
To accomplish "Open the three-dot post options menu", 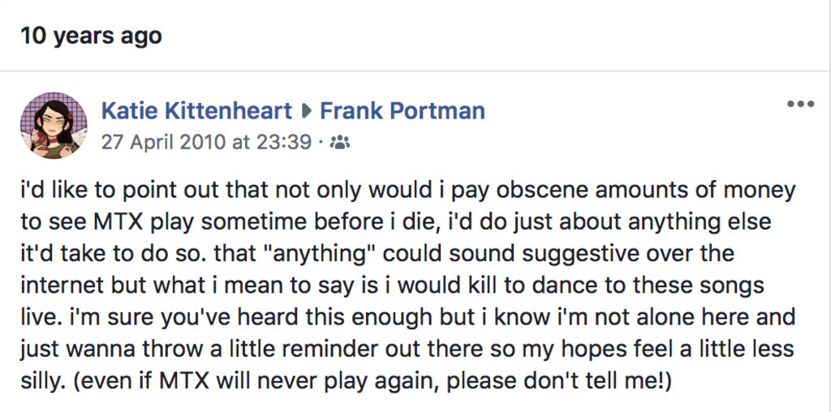I will point(800,105).
